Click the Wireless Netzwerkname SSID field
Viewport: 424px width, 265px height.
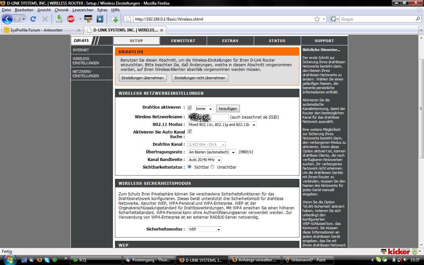(208, 117)
